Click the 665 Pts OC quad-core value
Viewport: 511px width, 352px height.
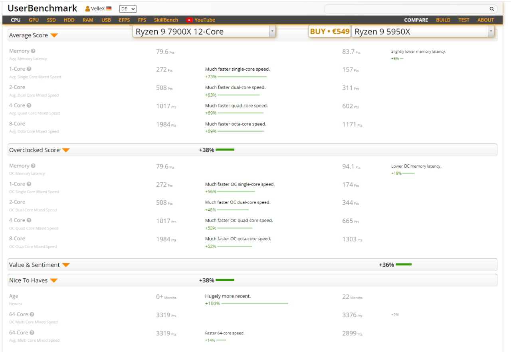(x=351, y=221)
